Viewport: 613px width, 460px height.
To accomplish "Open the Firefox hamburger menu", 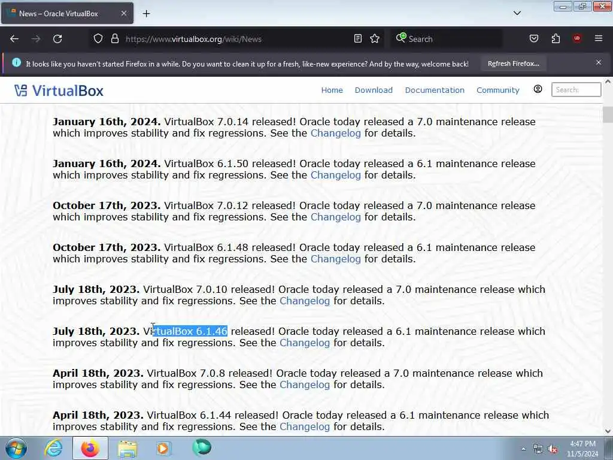I will (599, 38).
